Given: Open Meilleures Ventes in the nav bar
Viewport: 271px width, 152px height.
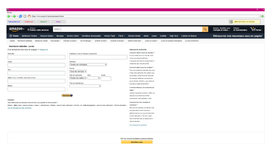Looking at the screenshot, I should [x=29, y=36].
